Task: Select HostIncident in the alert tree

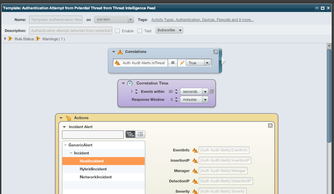Action: [x=104, y=161]
